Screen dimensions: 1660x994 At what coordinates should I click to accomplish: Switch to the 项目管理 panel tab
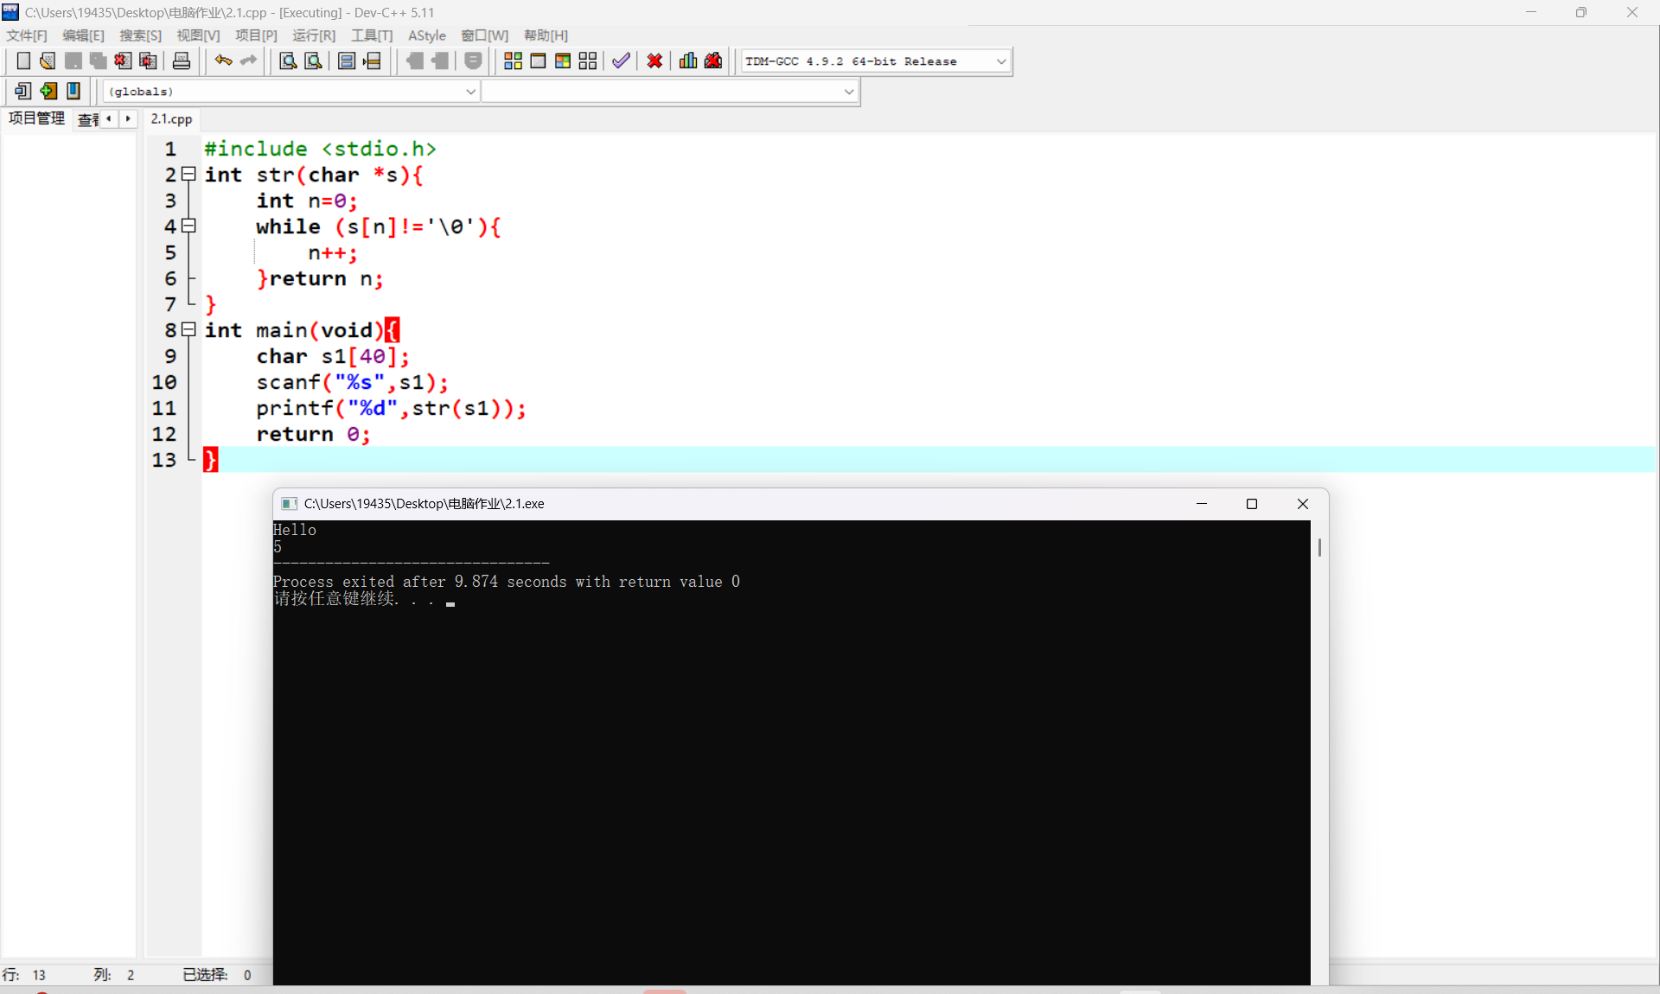[37, 119]
